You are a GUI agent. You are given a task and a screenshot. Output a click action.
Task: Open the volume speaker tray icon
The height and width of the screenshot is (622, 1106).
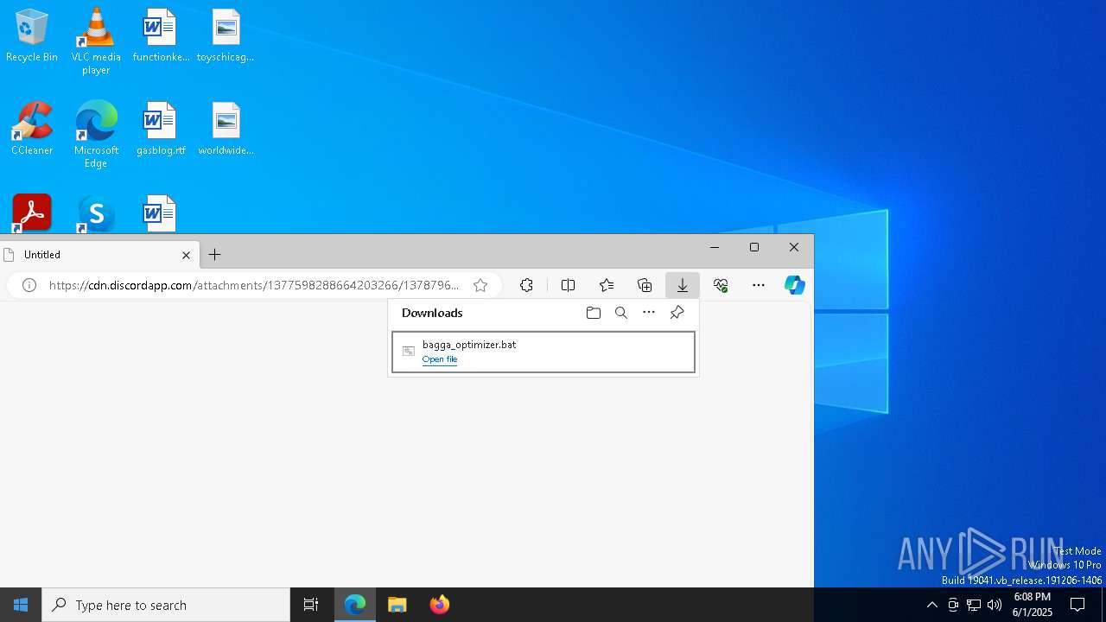click(995, 605)
